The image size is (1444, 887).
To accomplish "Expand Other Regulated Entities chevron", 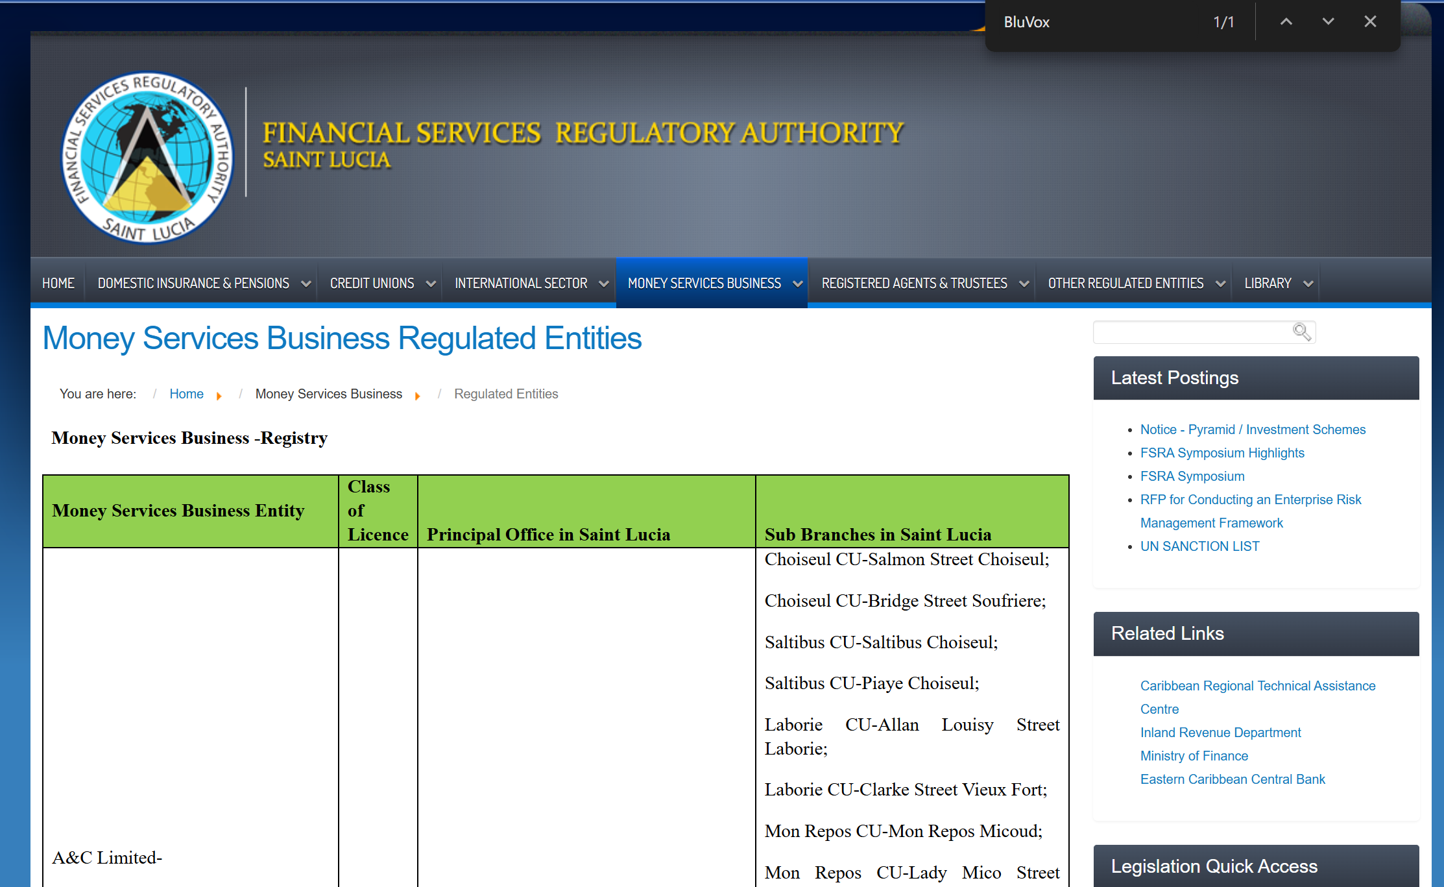I will pyautogui.click(x=1220, y=284).
